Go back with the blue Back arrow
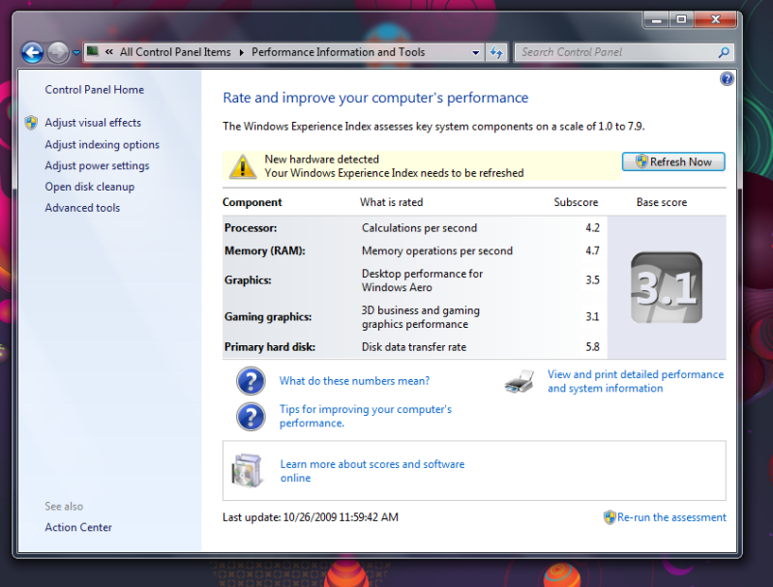Image resolution: width=773 pixels, height=587 pixels. click(32, 52)
